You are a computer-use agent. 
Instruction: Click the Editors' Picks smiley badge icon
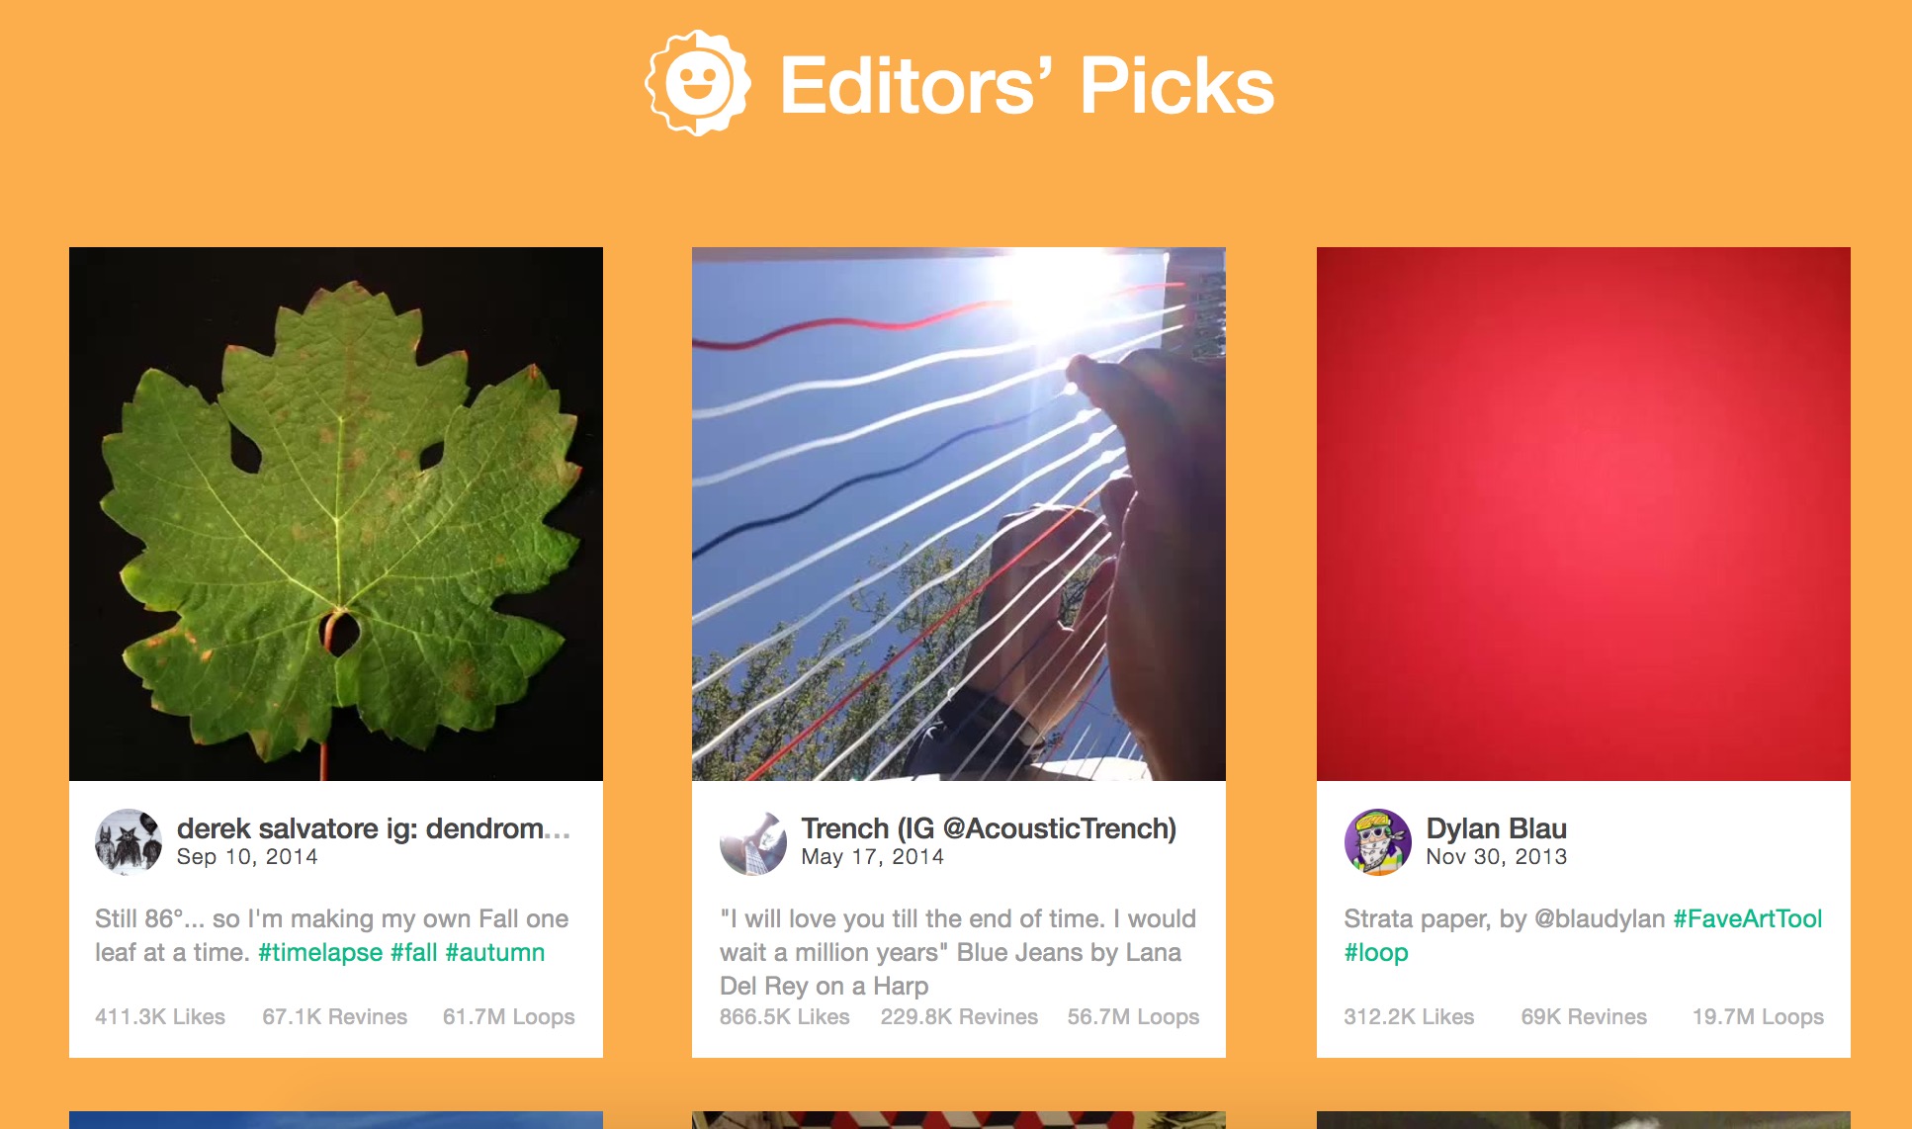(698, 83)
